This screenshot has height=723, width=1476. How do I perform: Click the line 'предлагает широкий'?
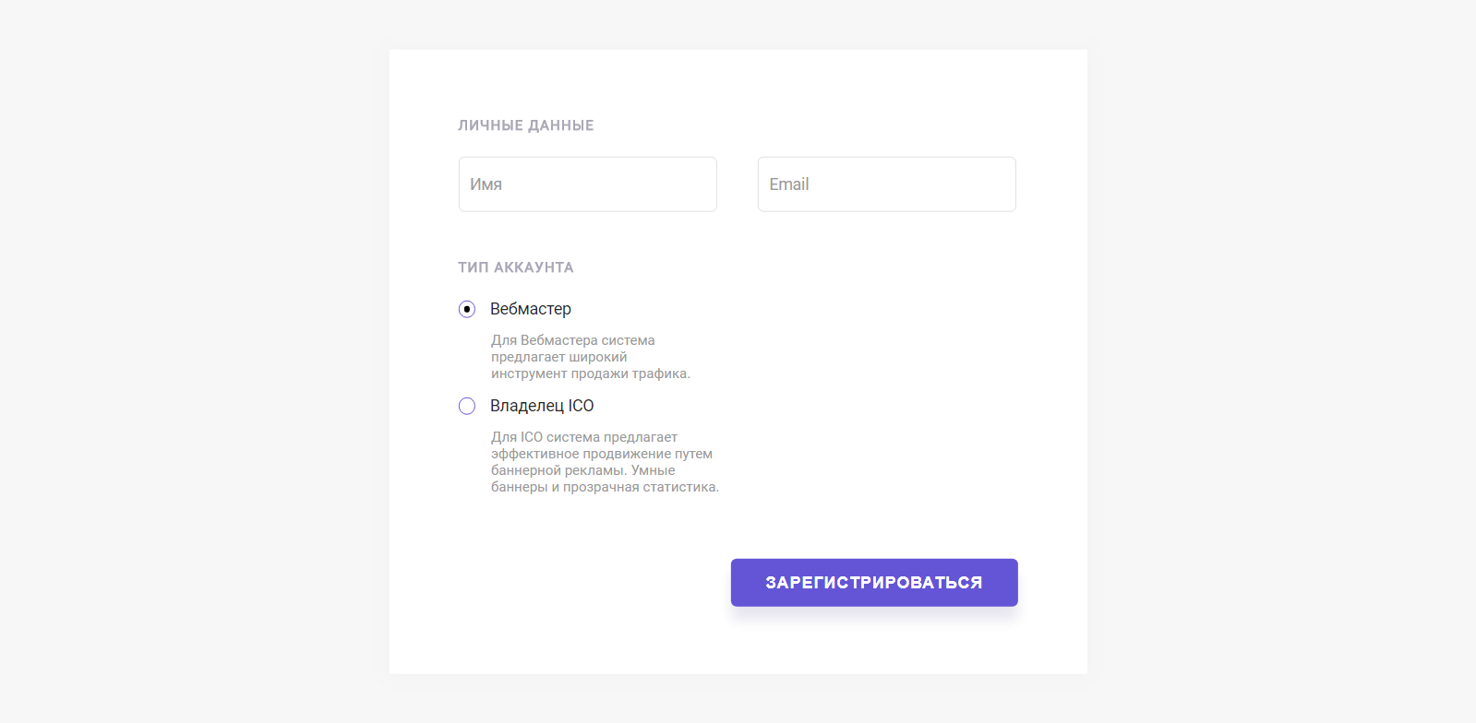coord(559,357)
